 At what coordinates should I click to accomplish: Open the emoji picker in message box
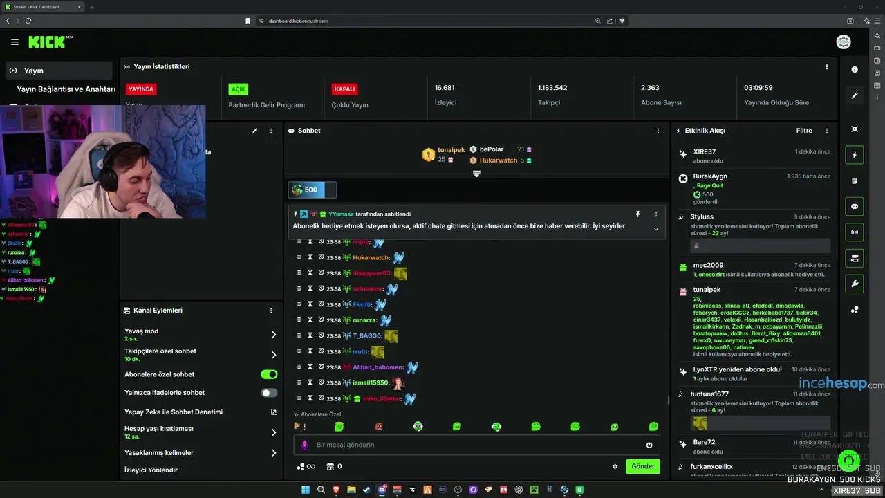click(649, 445)
